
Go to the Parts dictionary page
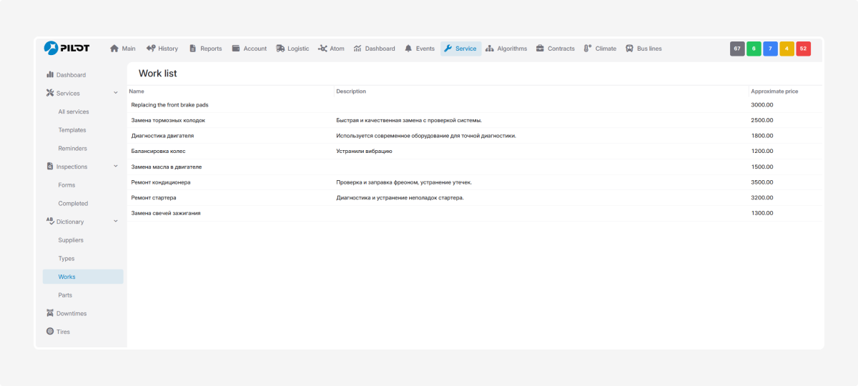pos(65,295)
